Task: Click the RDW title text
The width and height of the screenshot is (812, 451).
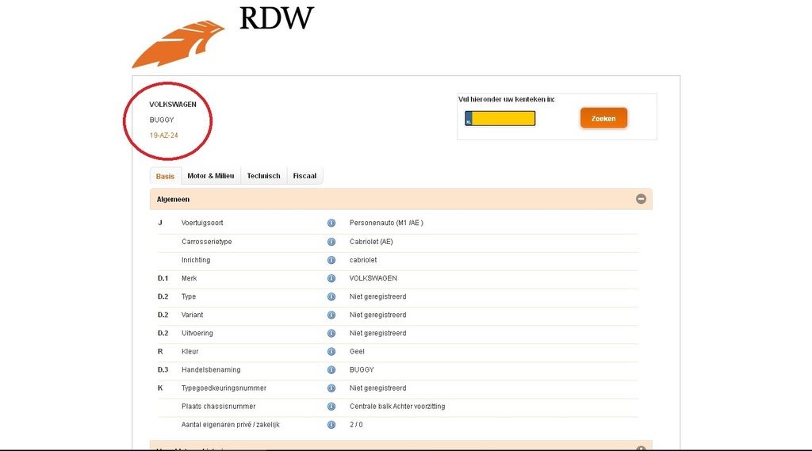Action: pyautogui.click(x=277, y=19)
